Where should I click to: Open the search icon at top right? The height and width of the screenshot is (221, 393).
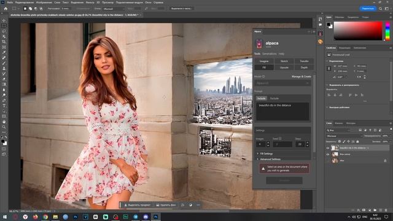[380, 9]
